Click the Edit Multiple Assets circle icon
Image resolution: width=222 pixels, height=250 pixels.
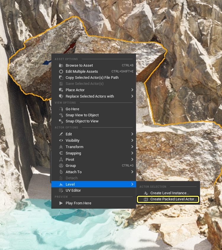tap(61, 71)
